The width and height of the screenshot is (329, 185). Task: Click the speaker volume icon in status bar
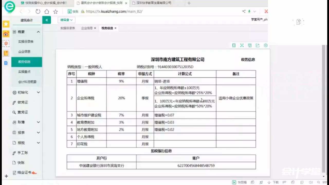(310, 182)
